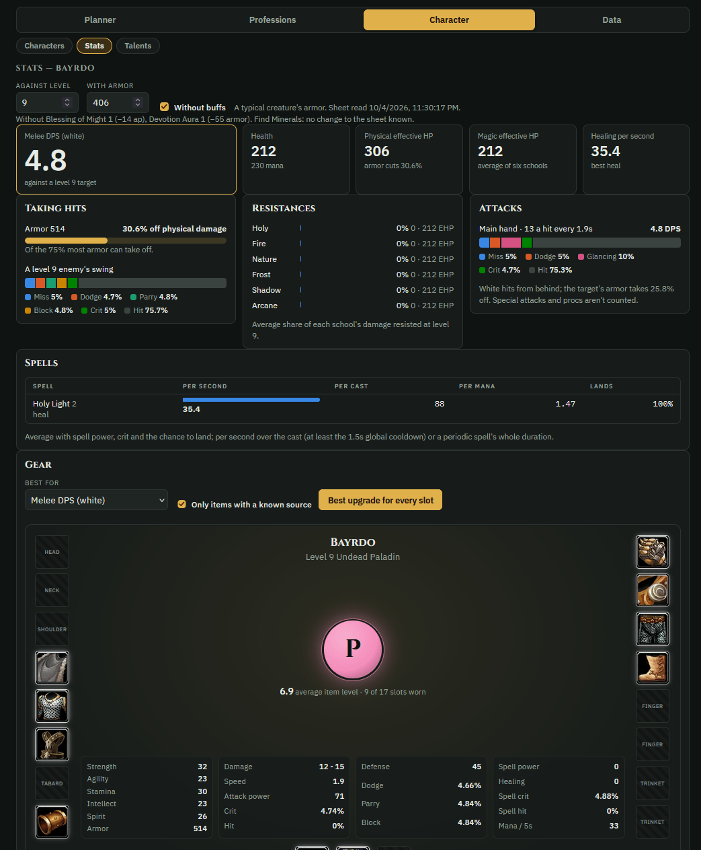Open the Characters sub-tab

tap(44, 46)
